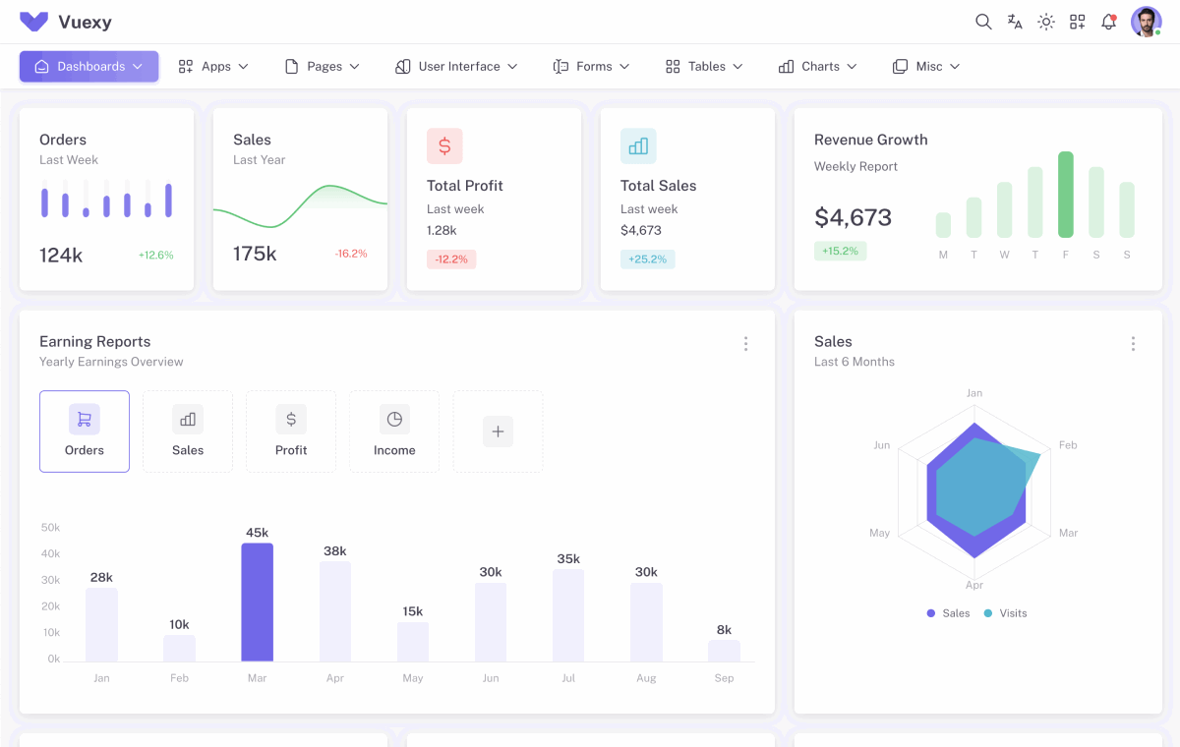Toggle the light/dark theme sun icon
Viewport: 1180px width, 747px height.
point(1046,22)
